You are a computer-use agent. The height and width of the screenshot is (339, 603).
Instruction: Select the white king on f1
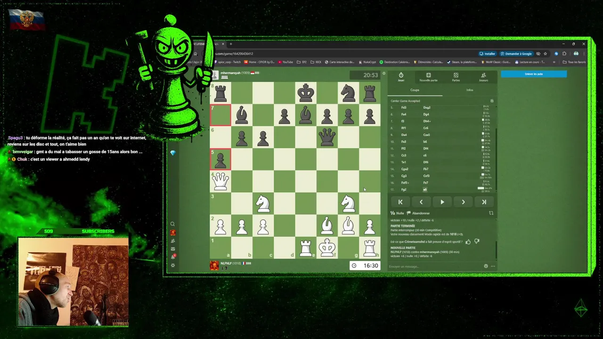(x=327, y=248)
